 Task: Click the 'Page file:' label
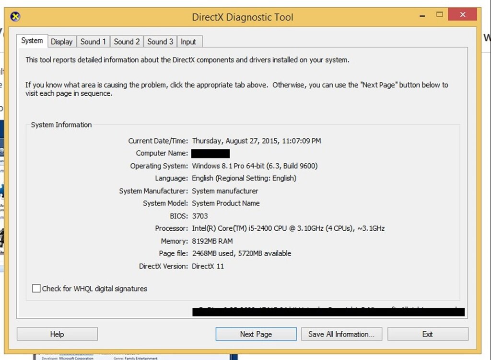coord(174,253)
